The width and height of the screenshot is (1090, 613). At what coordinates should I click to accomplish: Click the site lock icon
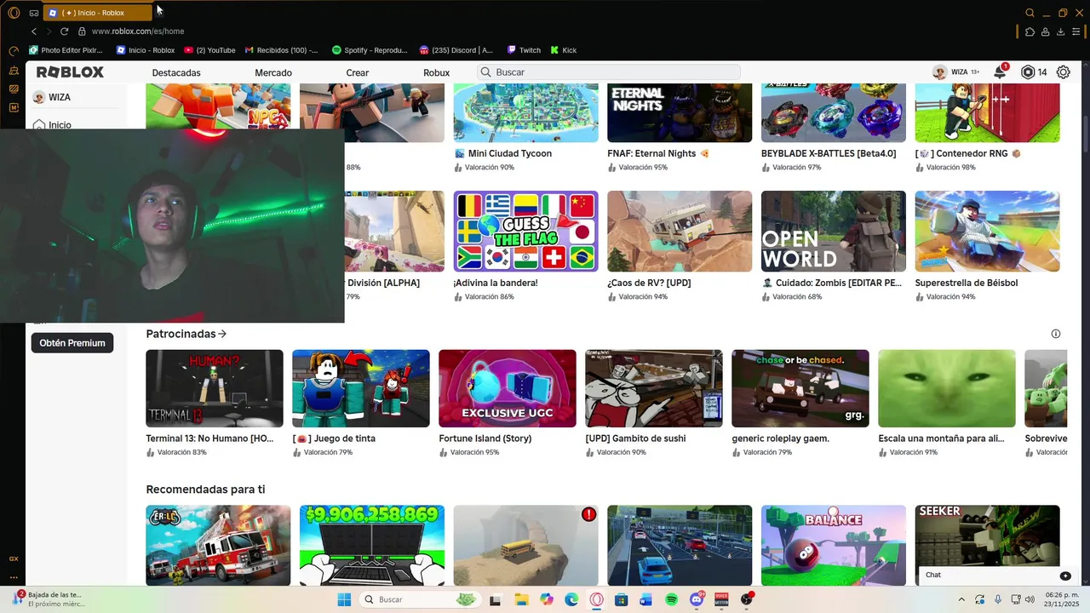coord(82,32)
